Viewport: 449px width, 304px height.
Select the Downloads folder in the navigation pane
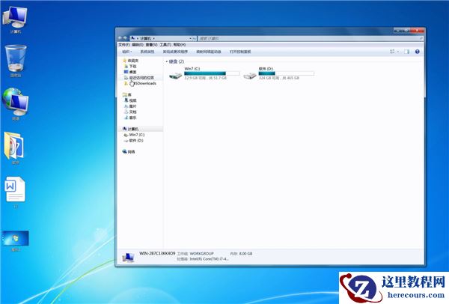click(143, 83)
